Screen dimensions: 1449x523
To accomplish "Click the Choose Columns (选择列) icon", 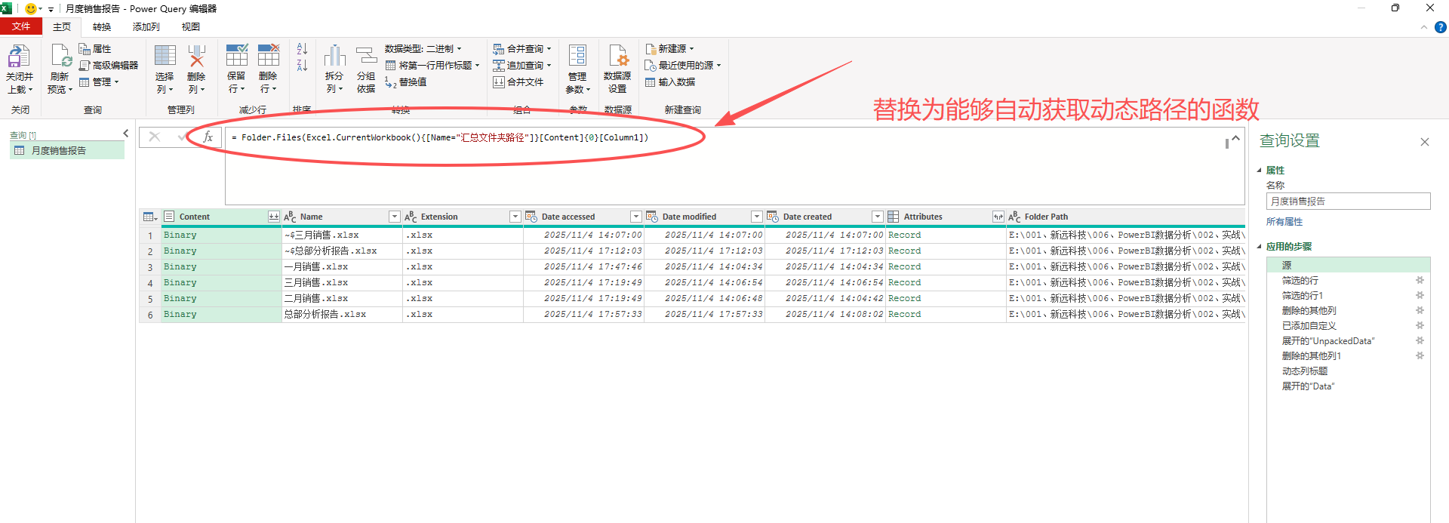I will 165,57.
